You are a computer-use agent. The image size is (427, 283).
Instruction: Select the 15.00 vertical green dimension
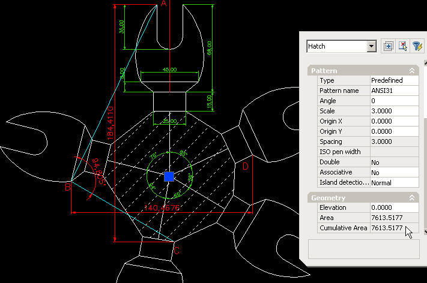coord(209,101)
